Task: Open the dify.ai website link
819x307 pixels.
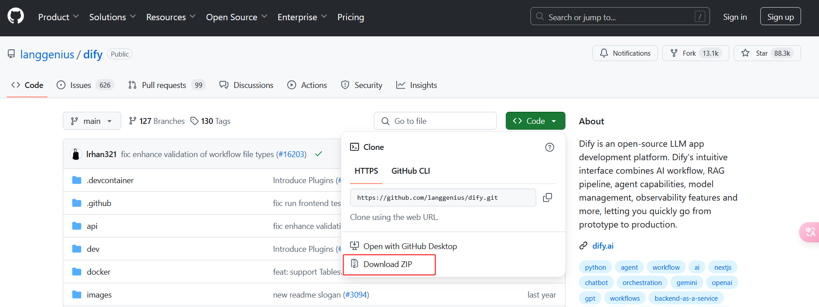Action: (603, 246)
